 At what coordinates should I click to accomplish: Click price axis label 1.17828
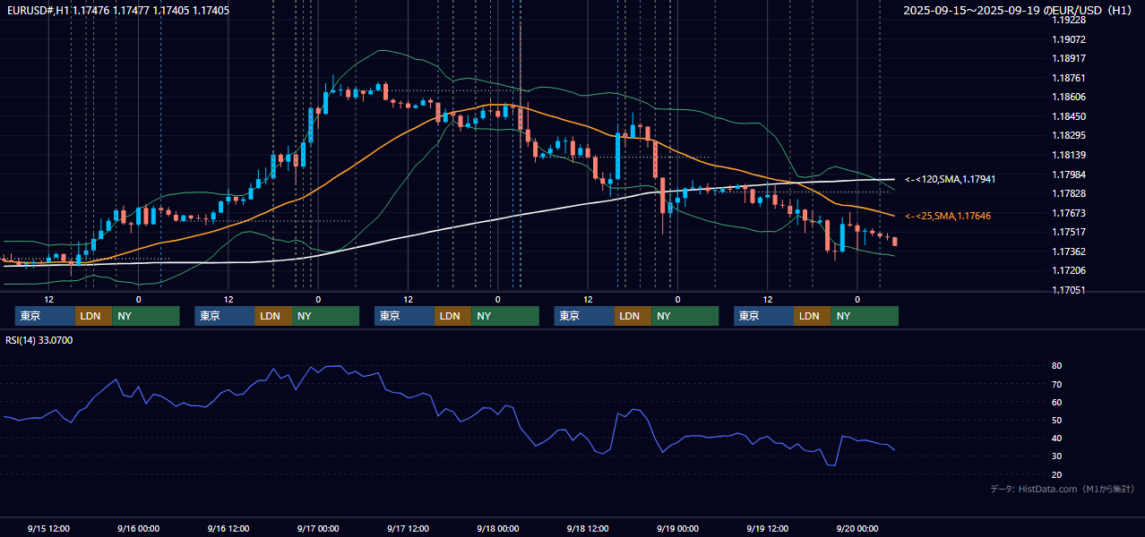coord(1070,193)
